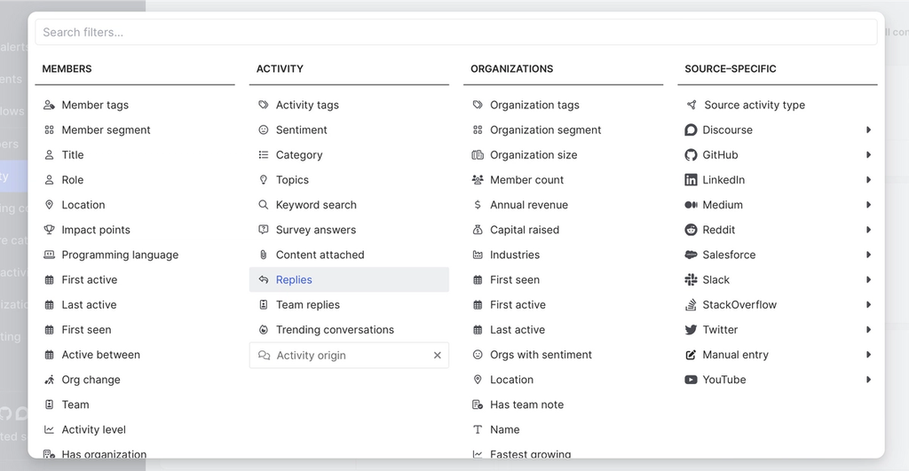
Task: Choose the Sentiment activity filter
Action: [301, 130]
